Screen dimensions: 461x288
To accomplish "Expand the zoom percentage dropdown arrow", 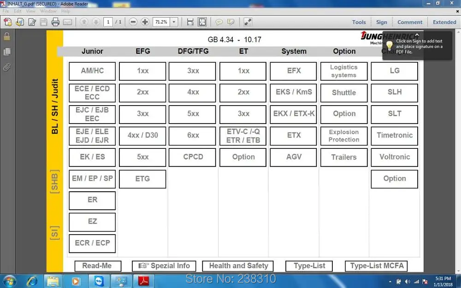I will tap(174, 22).
